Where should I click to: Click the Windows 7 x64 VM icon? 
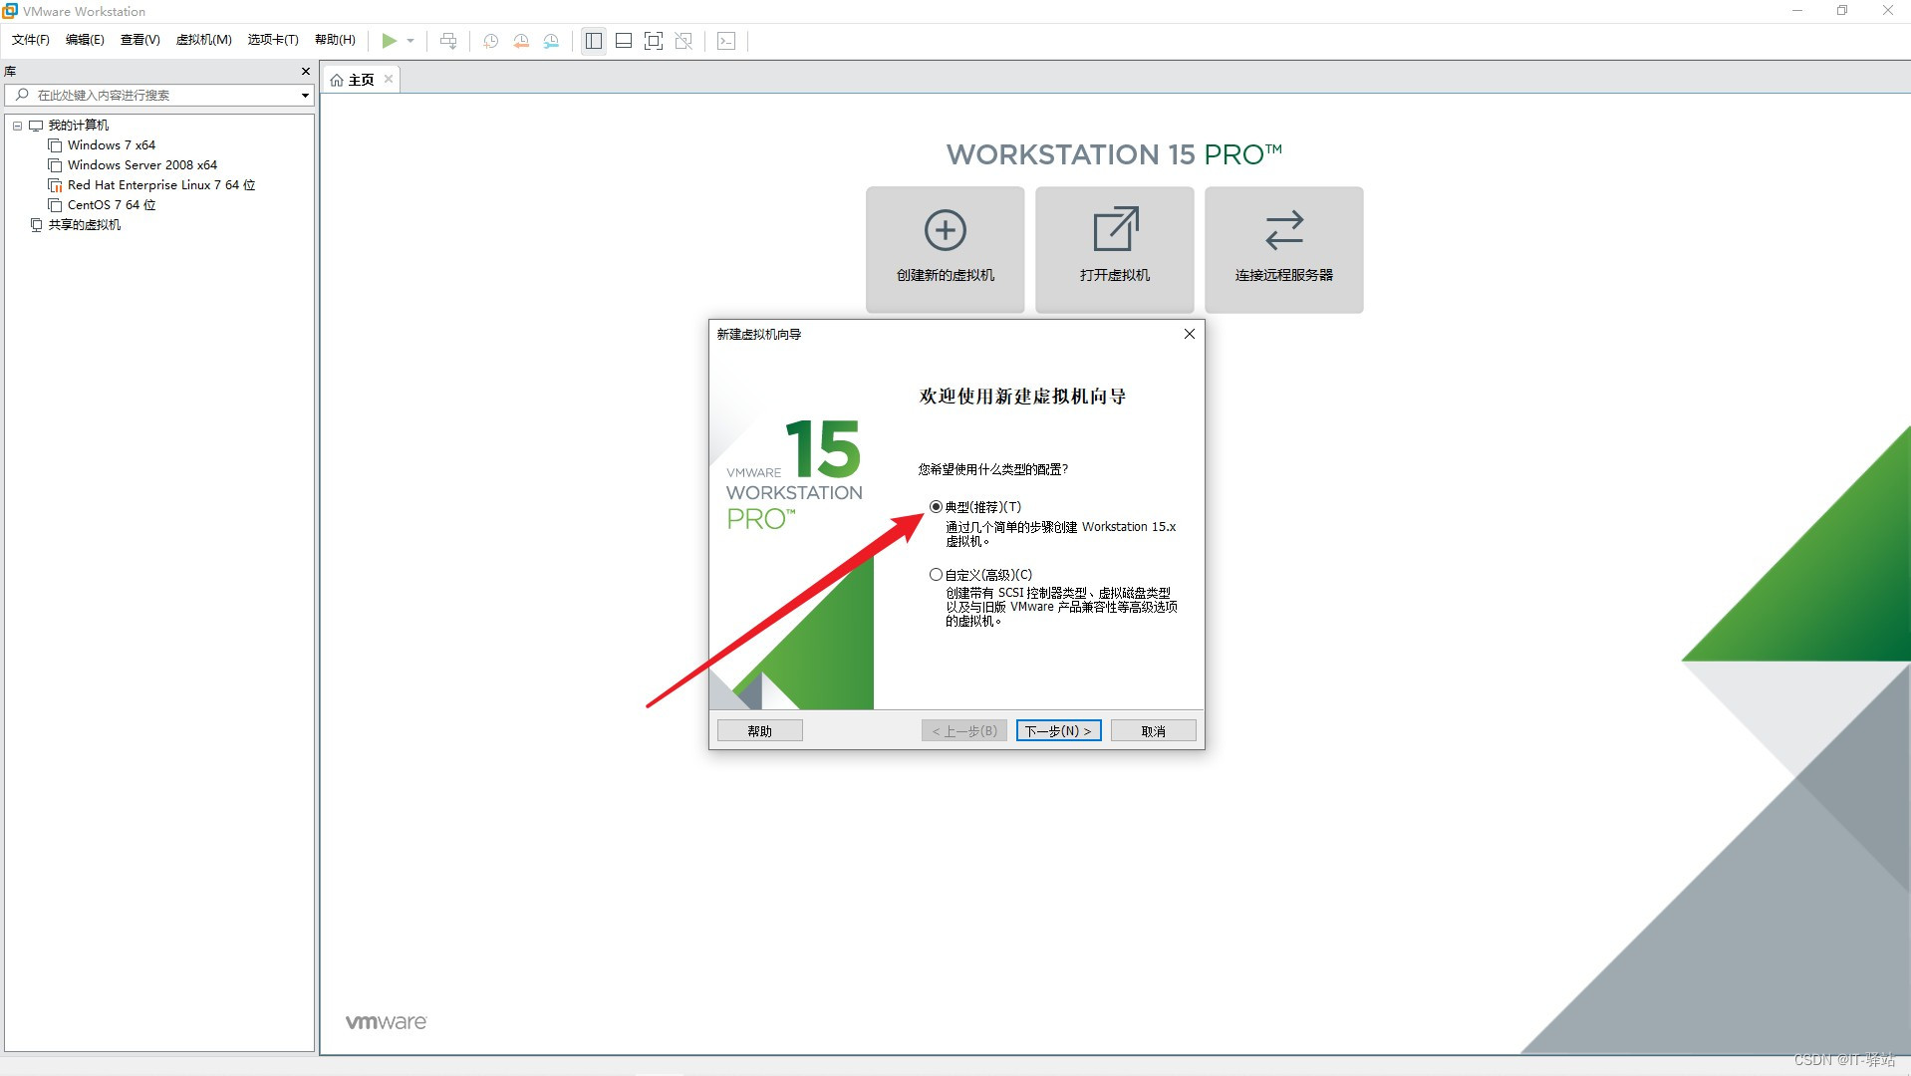(x=55, y=145)
